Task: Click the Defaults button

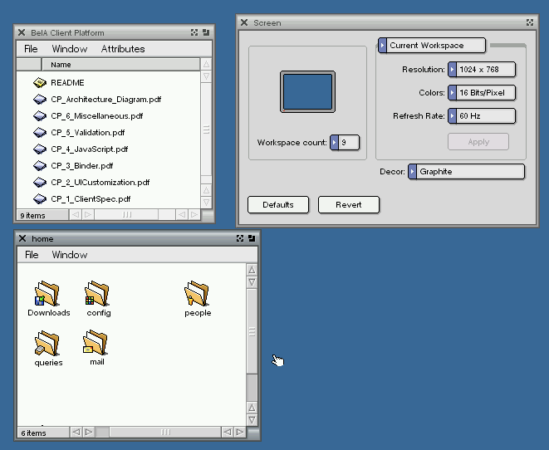Action: (278, 205)
